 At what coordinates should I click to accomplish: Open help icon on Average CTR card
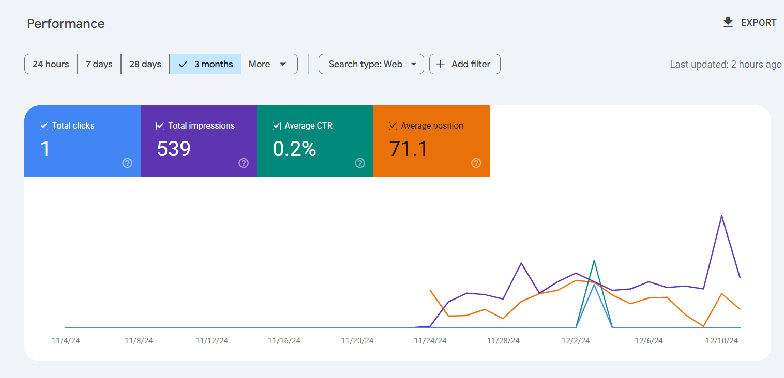pos(360,163)
